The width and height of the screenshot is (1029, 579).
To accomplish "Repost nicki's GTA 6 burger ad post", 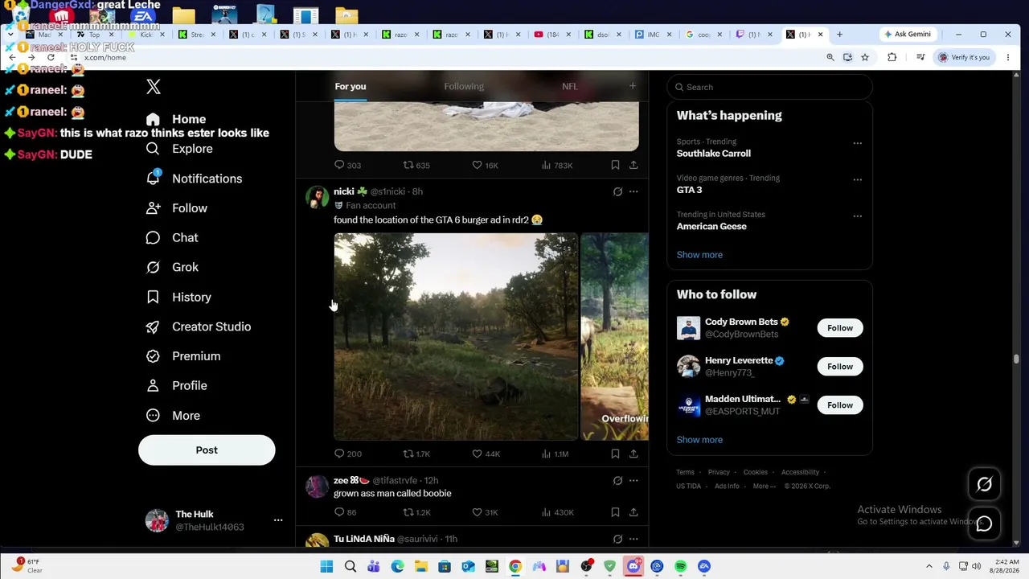I will [x=416, y=454].
